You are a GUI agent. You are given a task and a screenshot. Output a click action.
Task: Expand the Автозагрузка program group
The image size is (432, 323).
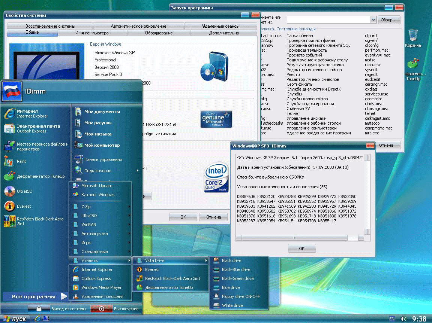click(x=100, y=234)
